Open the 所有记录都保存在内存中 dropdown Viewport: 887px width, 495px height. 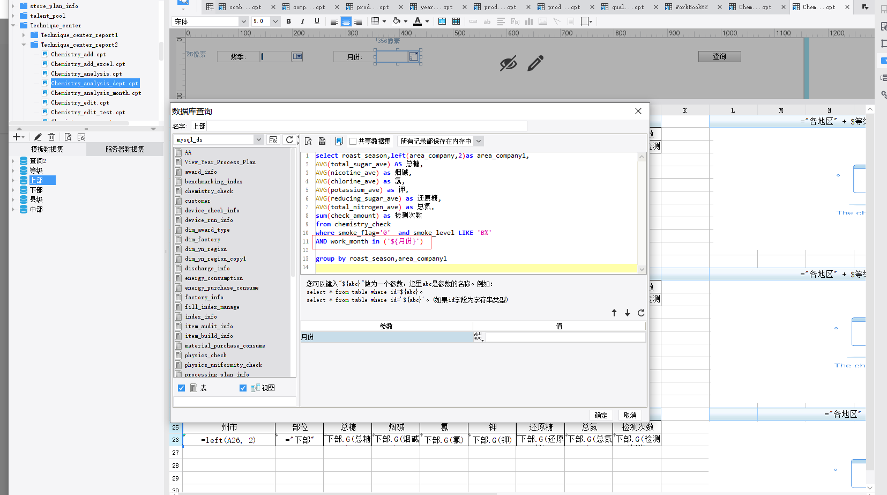479,141
